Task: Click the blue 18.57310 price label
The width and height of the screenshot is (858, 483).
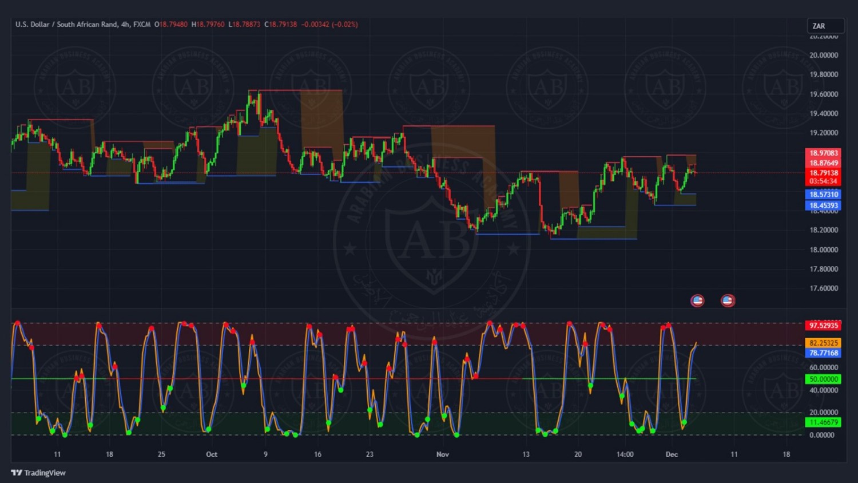Action: tap(823, 195)
